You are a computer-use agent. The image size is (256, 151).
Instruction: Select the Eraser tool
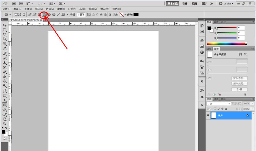click(5, 72)
